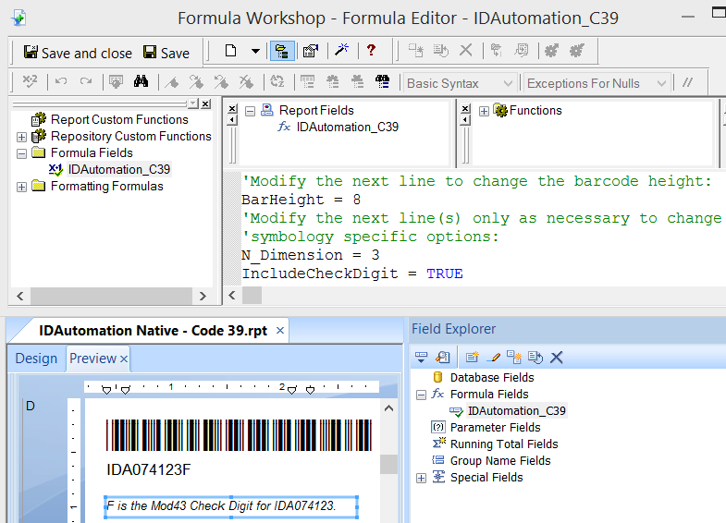726x523 pixels.
Task: Open the Toggle Properties Display icon
Action: 311,51
